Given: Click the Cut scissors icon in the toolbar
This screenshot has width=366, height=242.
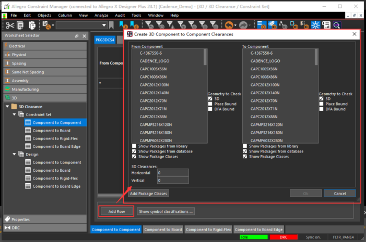Looking at the screenshot, I should coord(10,25).
